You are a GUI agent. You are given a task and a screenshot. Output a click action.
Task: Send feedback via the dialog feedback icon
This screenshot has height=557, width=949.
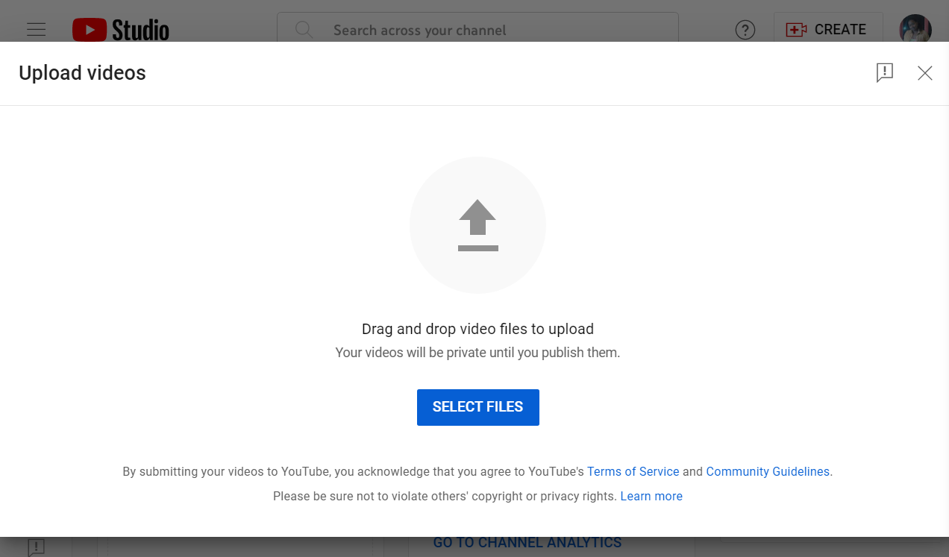click(x=885, y=73)
